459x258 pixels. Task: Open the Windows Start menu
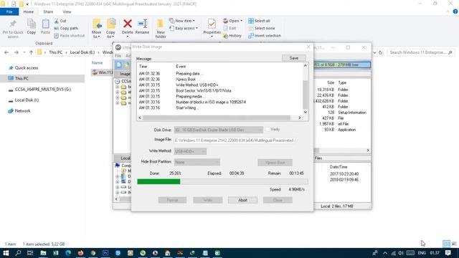pos(6,253)
